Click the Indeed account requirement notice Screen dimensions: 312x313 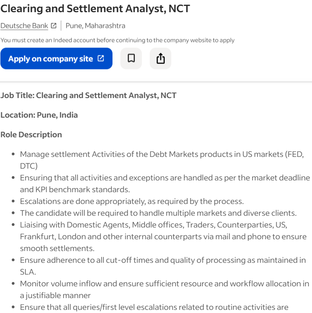click(118, 40)
